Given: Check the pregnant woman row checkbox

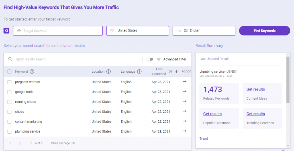Looking at the screenshot, I should coord(9,82).
